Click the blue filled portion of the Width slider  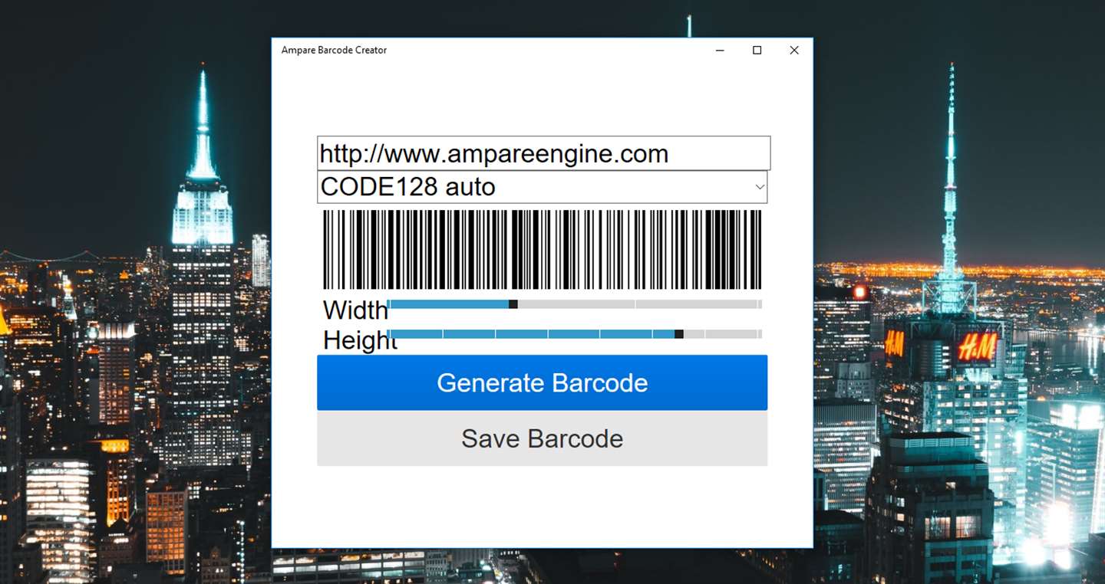click(x=448, y=304)
